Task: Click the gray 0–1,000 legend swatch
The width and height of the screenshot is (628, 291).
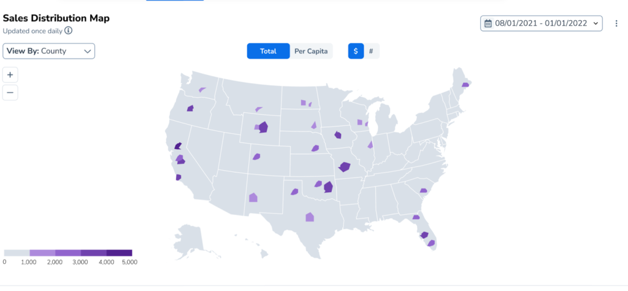Action: click(x=17, y=252)
